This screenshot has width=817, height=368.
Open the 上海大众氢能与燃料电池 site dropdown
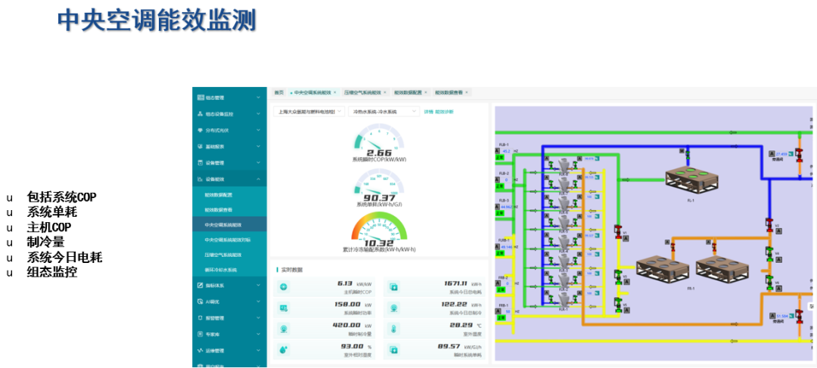[309, 111]
